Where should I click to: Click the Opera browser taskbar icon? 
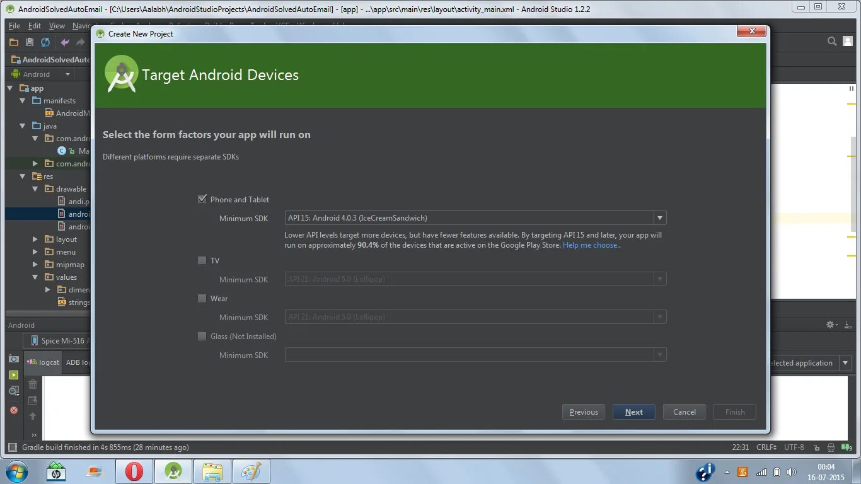coord(134,471)
